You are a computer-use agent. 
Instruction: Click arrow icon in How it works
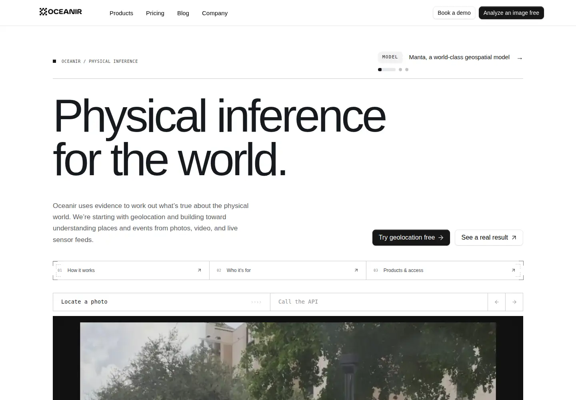click(x=199, y=270)
